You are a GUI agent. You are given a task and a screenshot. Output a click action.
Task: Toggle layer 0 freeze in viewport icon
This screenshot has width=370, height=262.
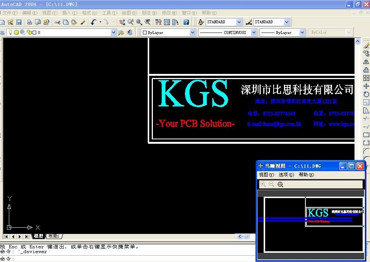pos(23,33)
